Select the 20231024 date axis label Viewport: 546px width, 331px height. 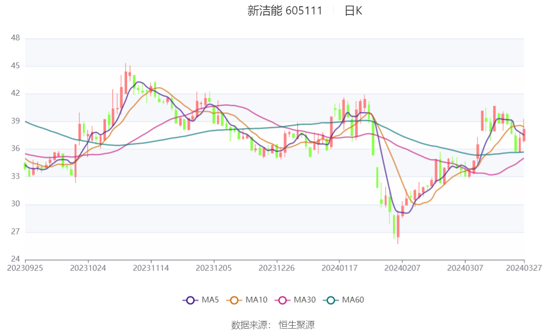tap(88, 268)
